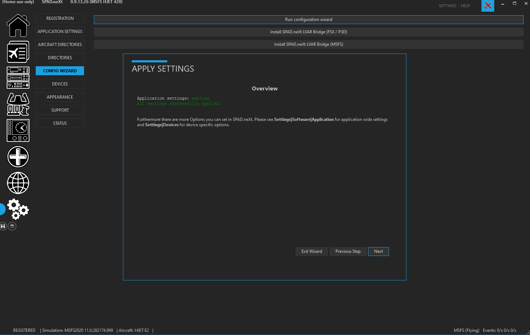Viewport: 530px width, 335px height.
Task: Select the Devices settings tab
Action: [60, 84]
